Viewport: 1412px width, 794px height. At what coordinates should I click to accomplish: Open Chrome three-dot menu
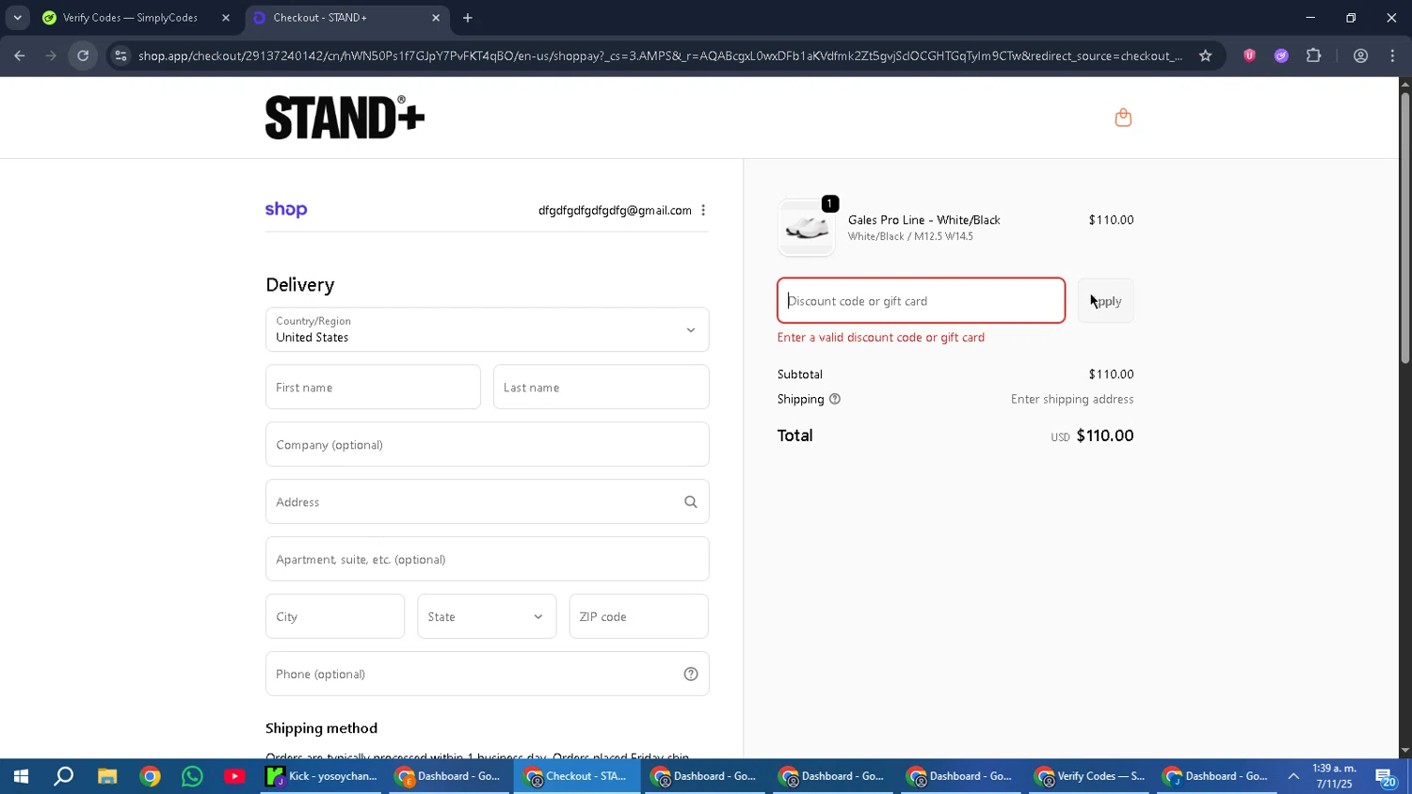(x=1392, y=56)
